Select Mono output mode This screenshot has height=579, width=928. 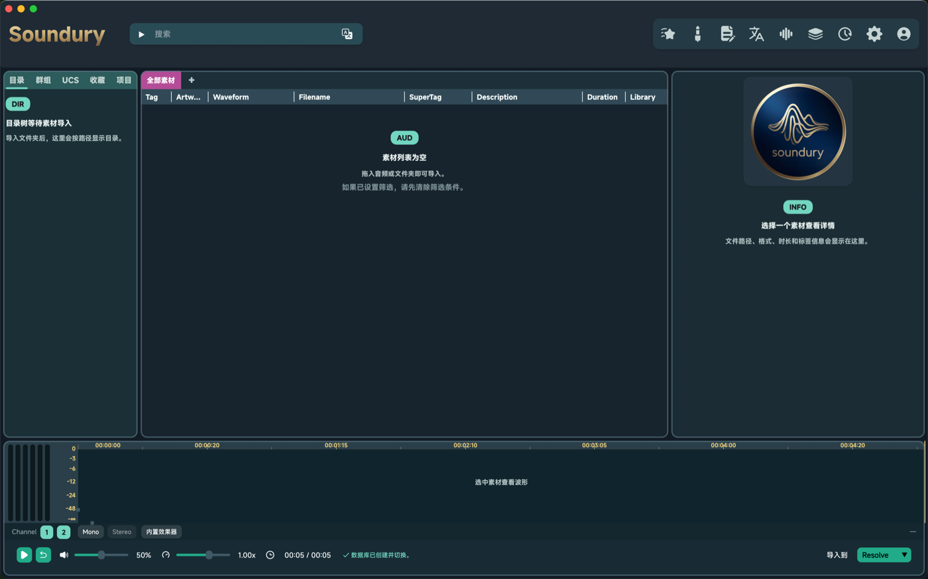(x=91, y=532)
